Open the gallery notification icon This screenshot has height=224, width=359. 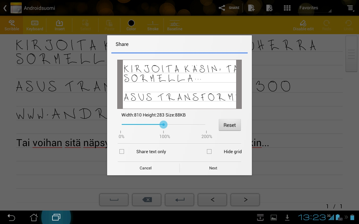pos(274,218)
